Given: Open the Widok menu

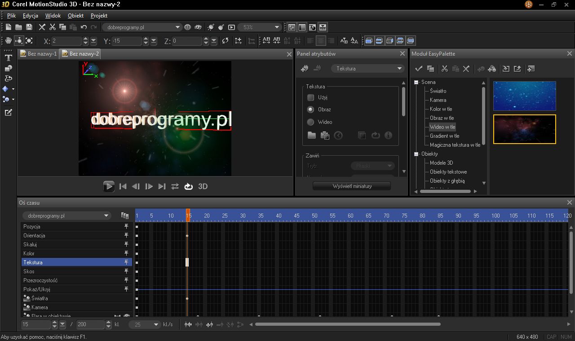Looking at the screenshot, I should [53, 16].
